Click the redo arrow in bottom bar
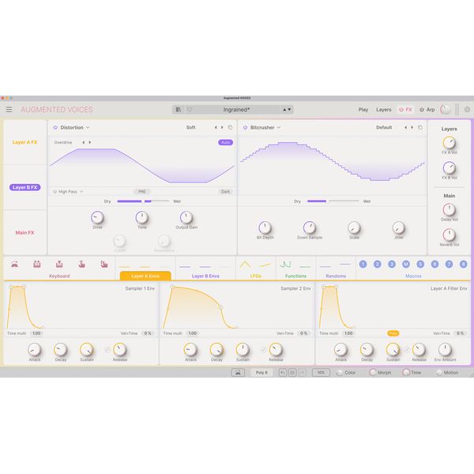474x474 pixels. coord(302,373)
